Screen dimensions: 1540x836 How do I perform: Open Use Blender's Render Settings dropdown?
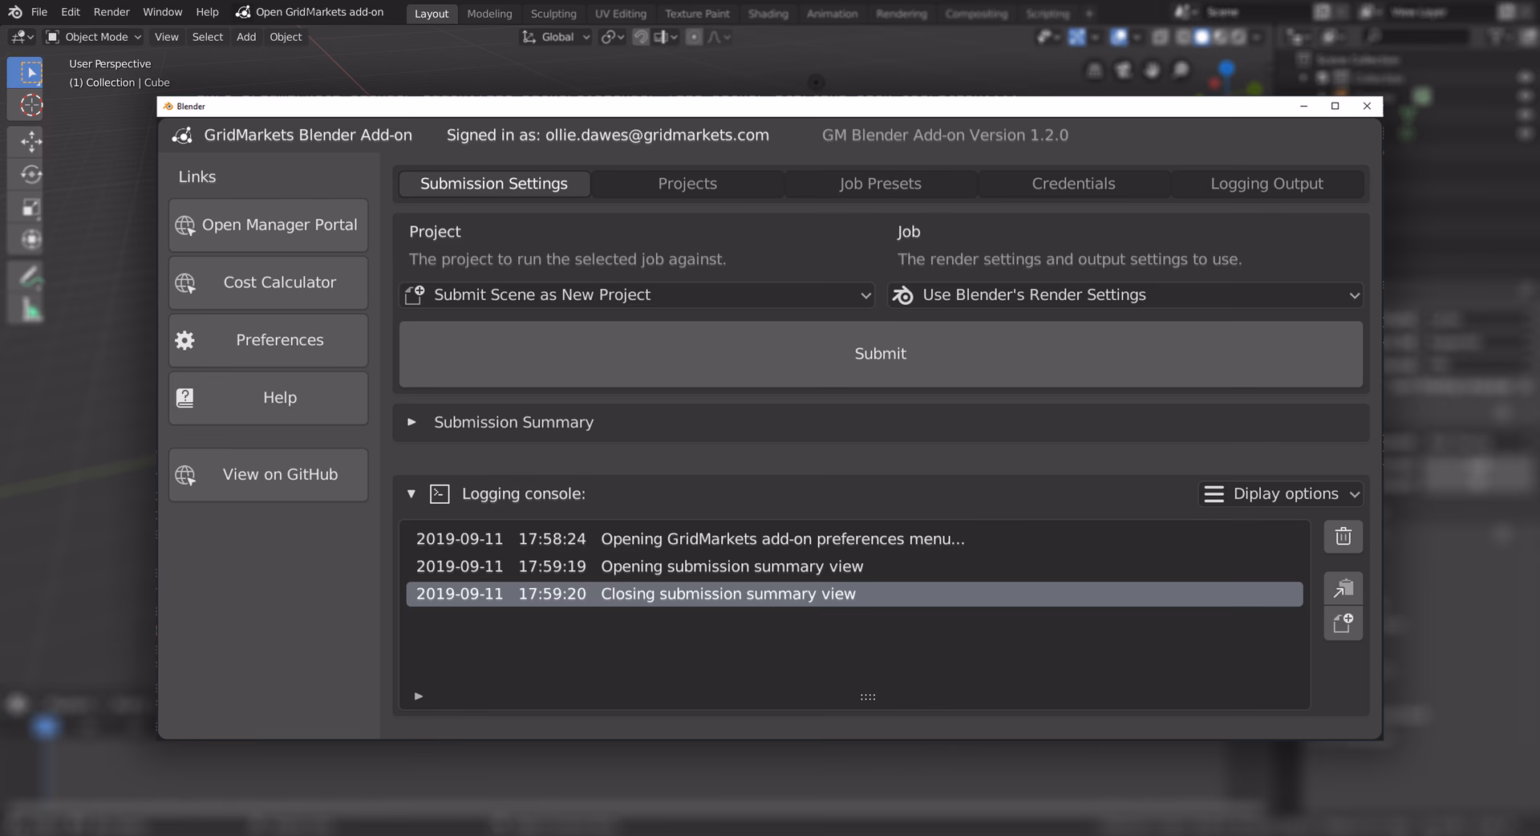point(1125,295)
